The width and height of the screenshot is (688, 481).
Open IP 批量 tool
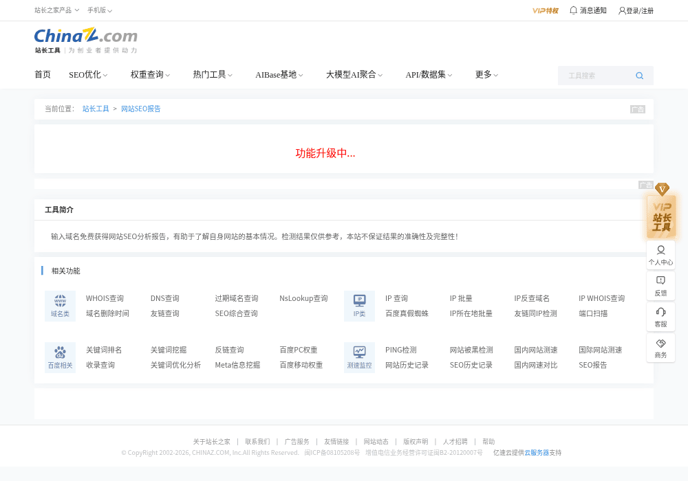[461, 298]
